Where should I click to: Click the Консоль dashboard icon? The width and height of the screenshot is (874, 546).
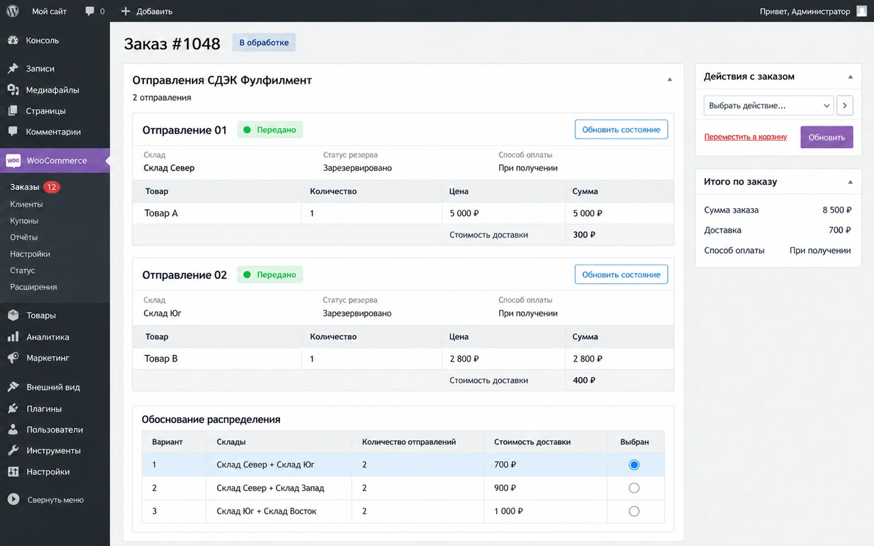13,40
